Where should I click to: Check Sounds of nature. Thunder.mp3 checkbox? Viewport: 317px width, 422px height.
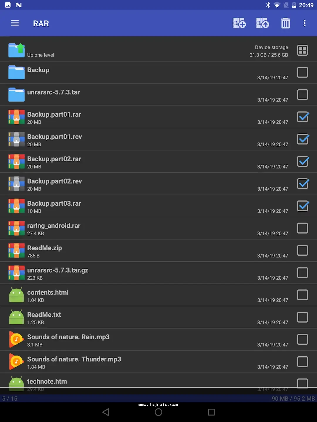(x=303, y=362)
